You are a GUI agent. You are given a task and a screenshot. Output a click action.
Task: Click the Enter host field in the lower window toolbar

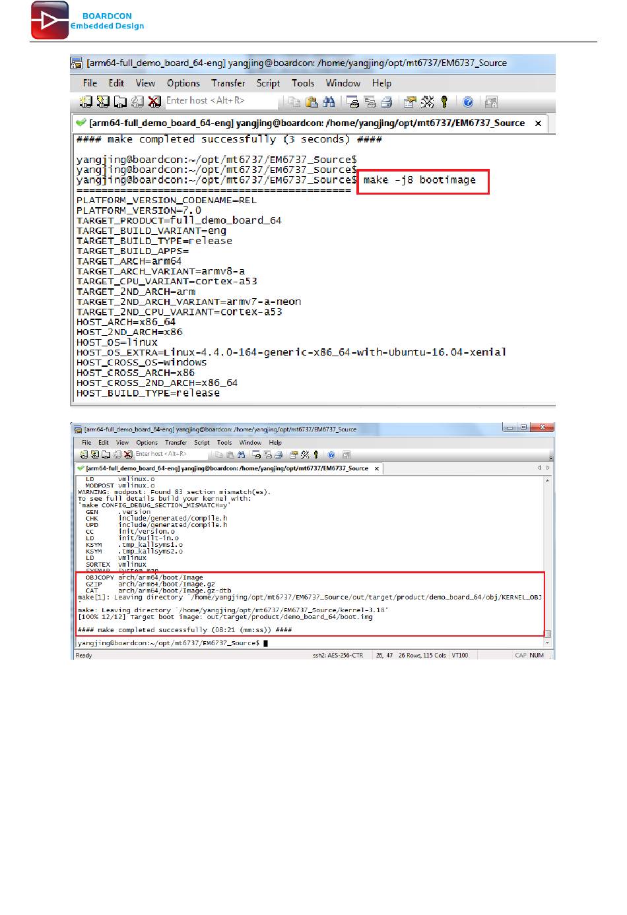click(x=171, y=455)
